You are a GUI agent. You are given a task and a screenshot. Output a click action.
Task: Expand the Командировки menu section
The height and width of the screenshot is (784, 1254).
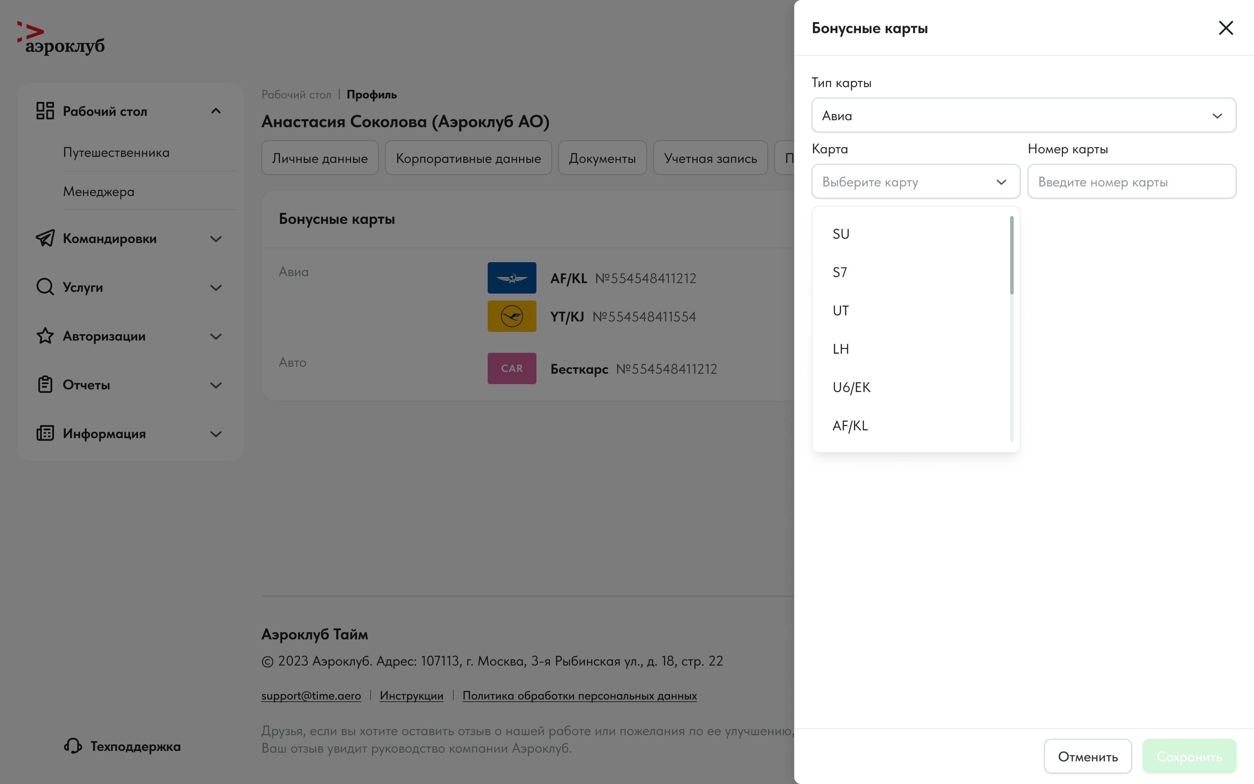click(x=216, y=239)
